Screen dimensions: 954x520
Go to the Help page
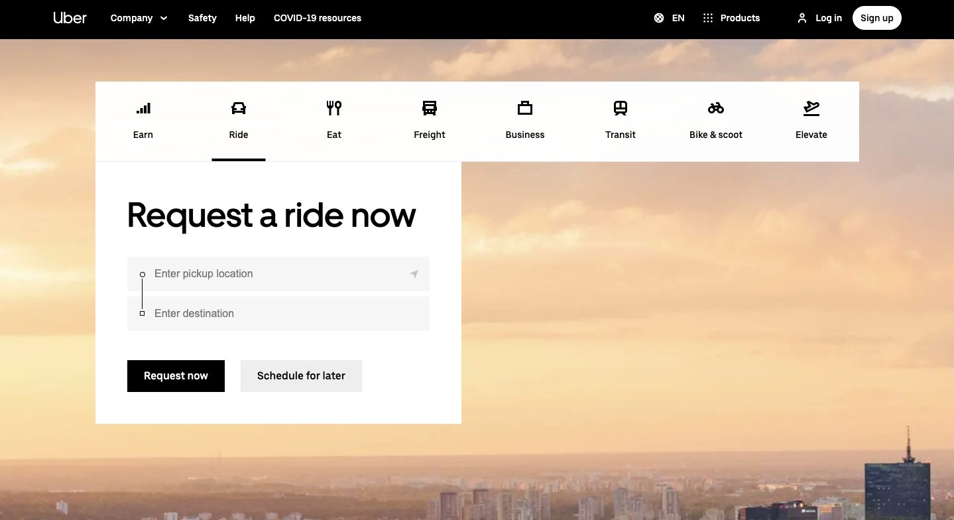tap(245, 18)
